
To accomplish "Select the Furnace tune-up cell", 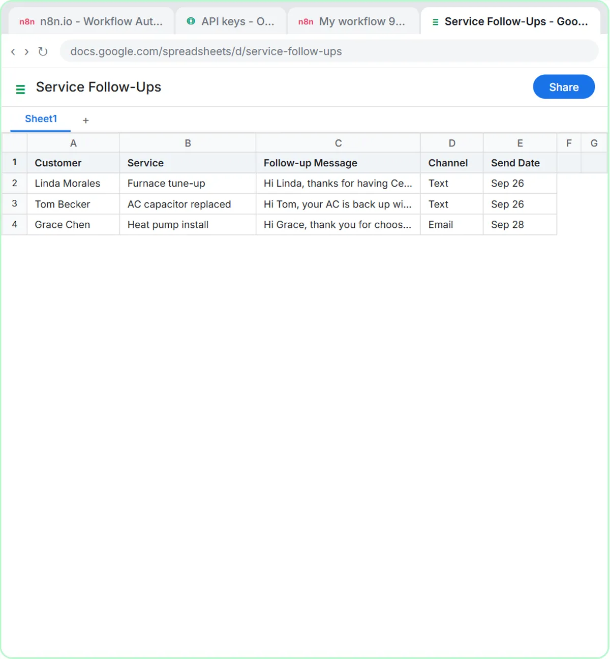I will click(x=188, y=183).
